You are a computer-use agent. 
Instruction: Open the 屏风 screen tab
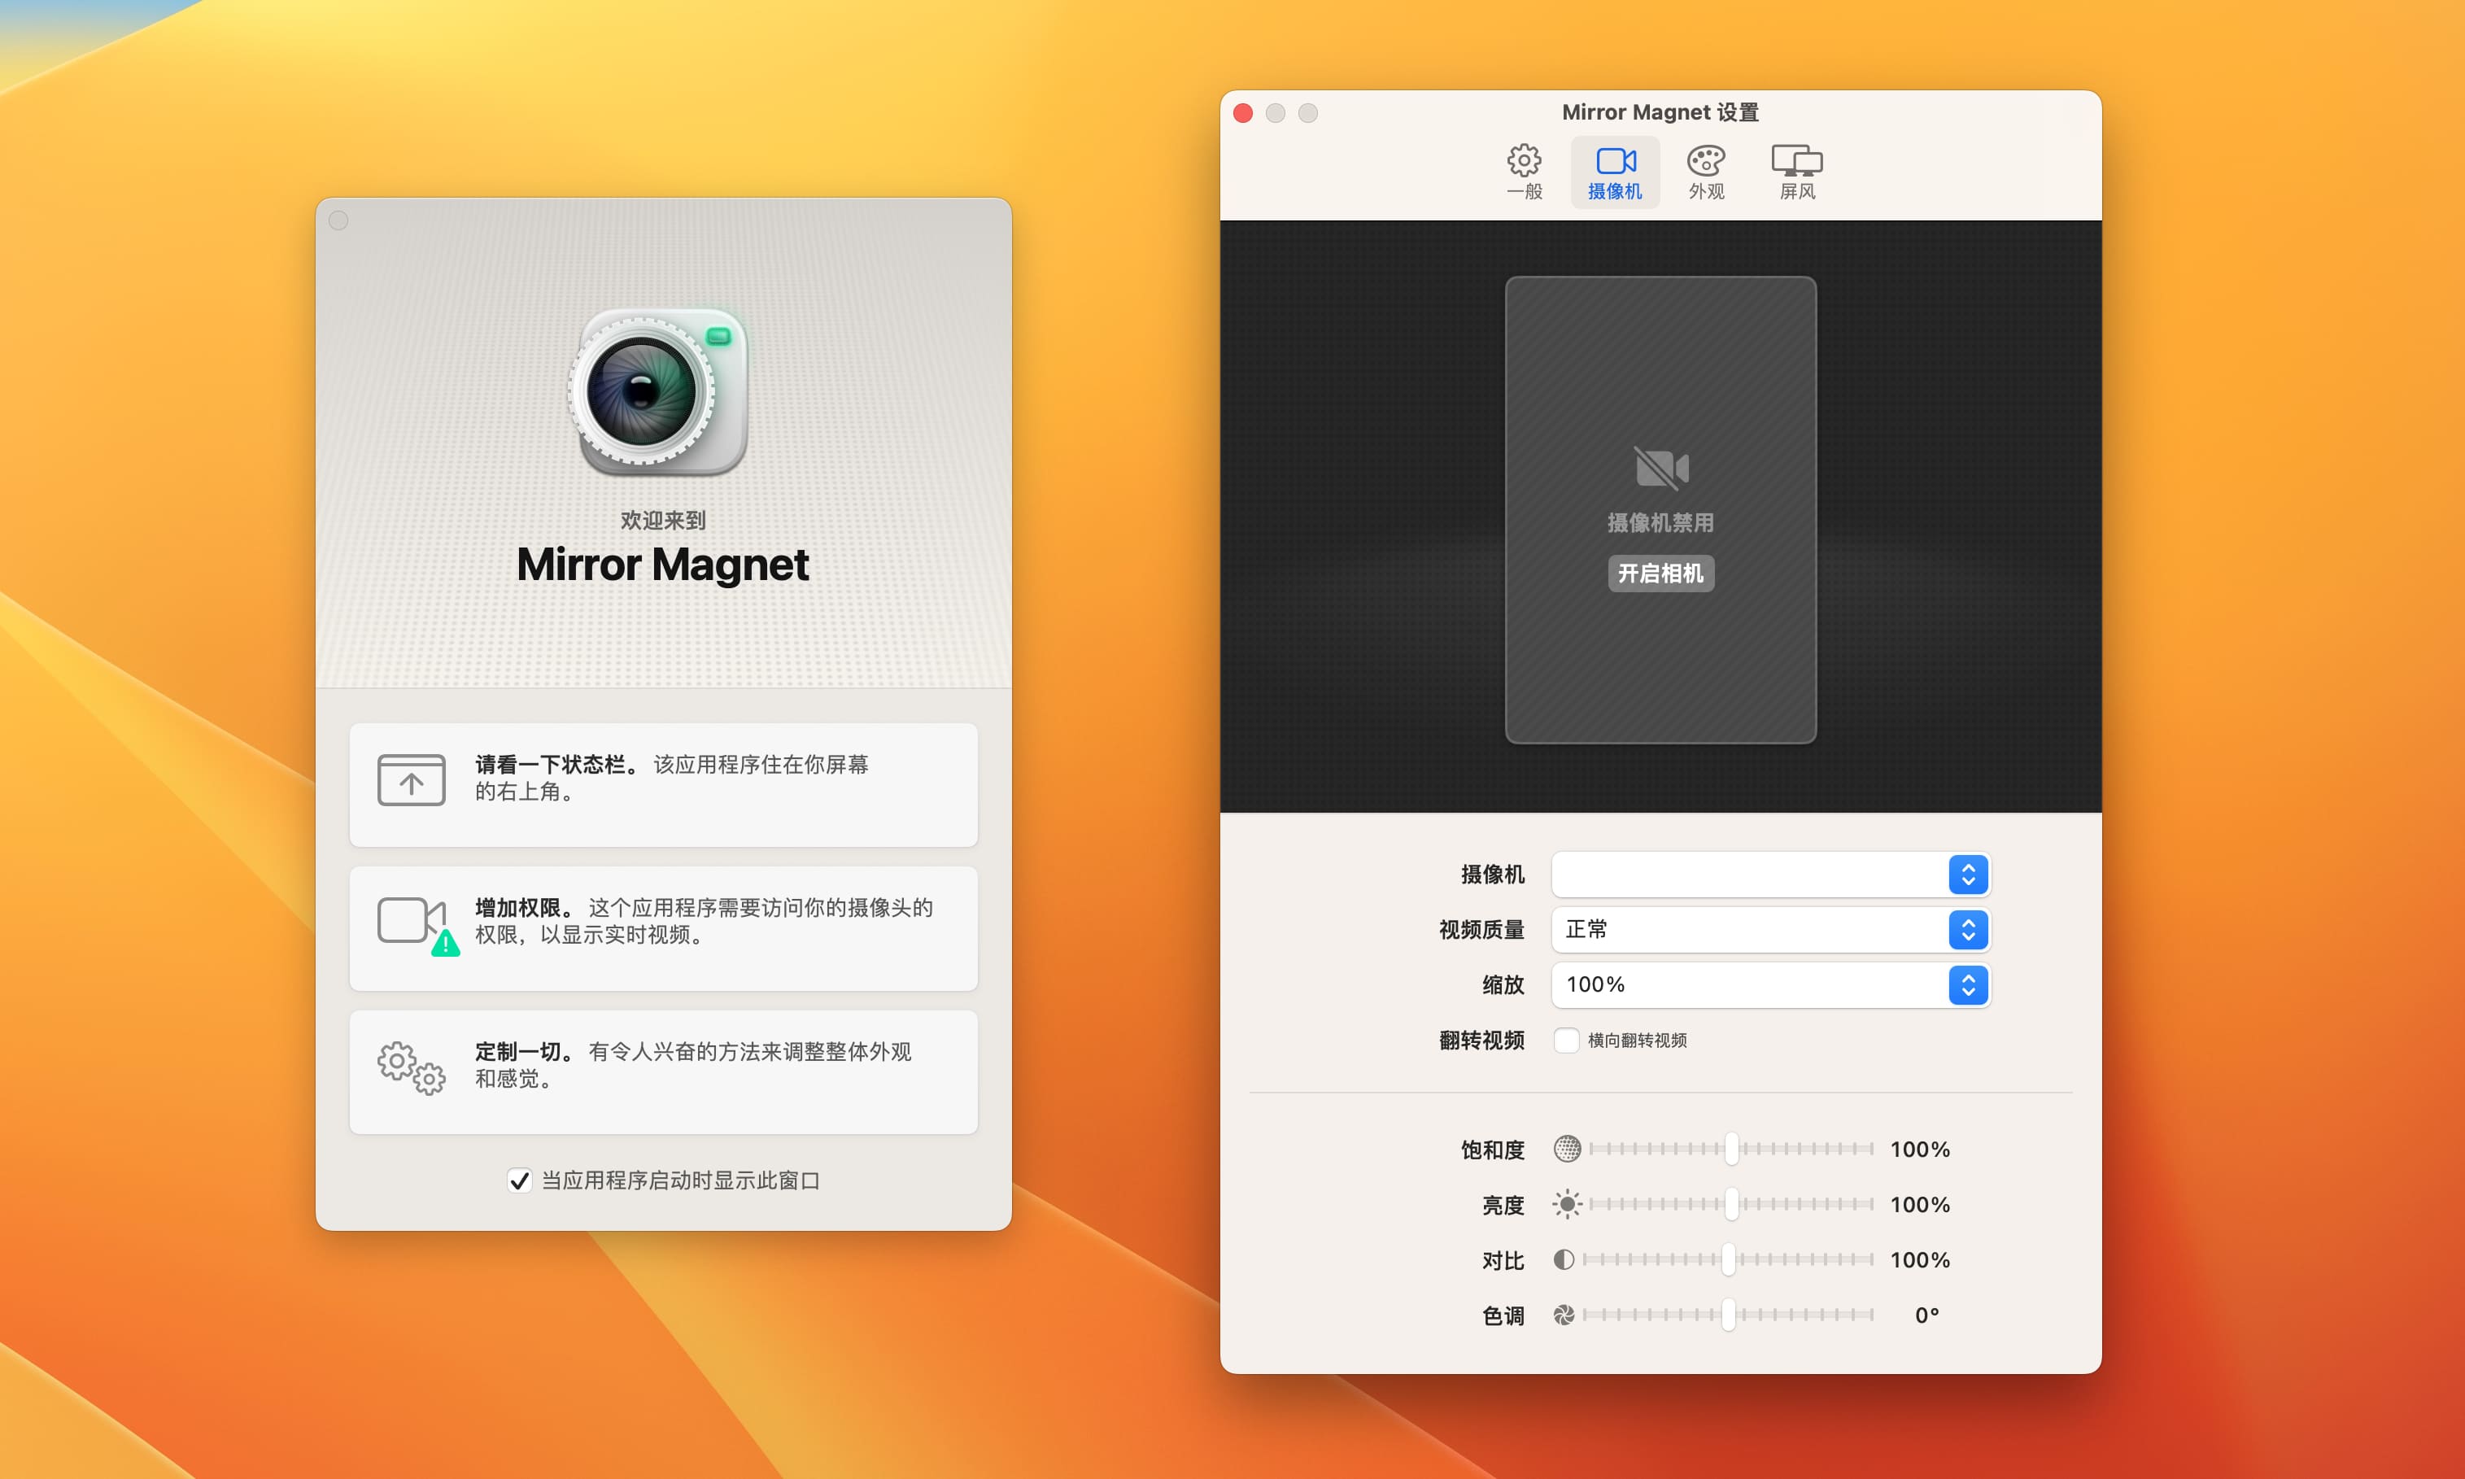pyautogui.click(x=1796, y=172)
